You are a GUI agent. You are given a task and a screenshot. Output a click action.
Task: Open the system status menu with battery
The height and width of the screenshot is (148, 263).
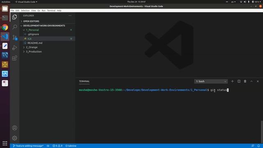point(251,2)
